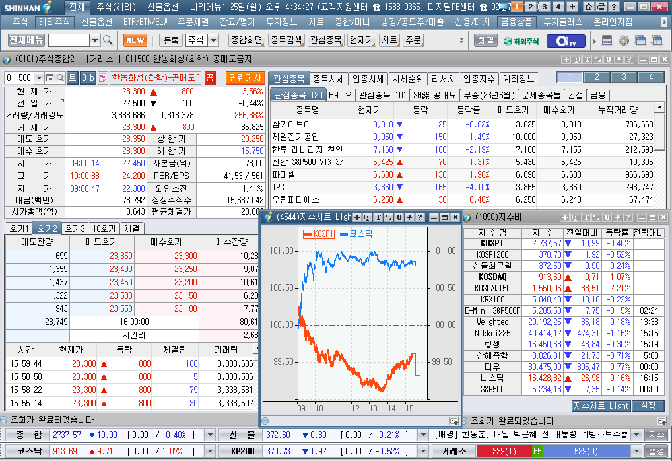The width and height of the screenshot is (672, 461).
Task: Click the printer icon in title bar
Action: pos(601,7)
